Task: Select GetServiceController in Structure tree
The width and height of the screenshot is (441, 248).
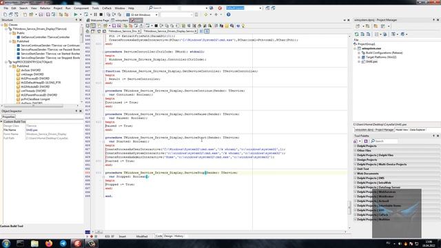Action: (45, 37)
